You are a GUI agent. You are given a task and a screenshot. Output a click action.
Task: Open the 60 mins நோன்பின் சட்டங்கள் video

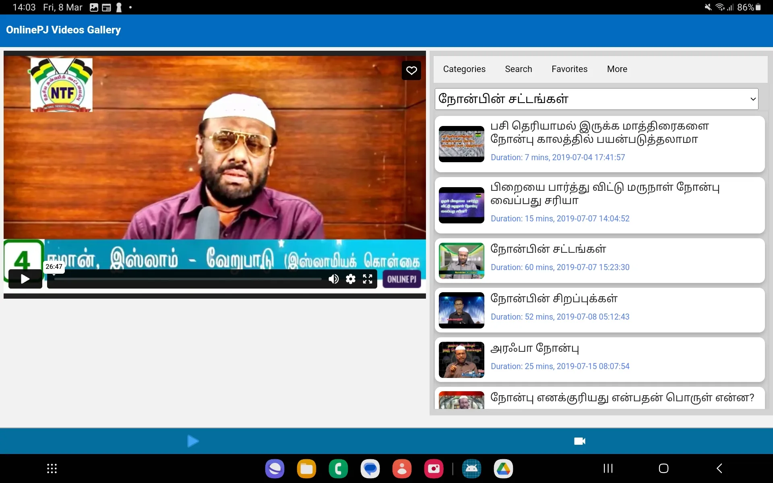click(599, 260)
